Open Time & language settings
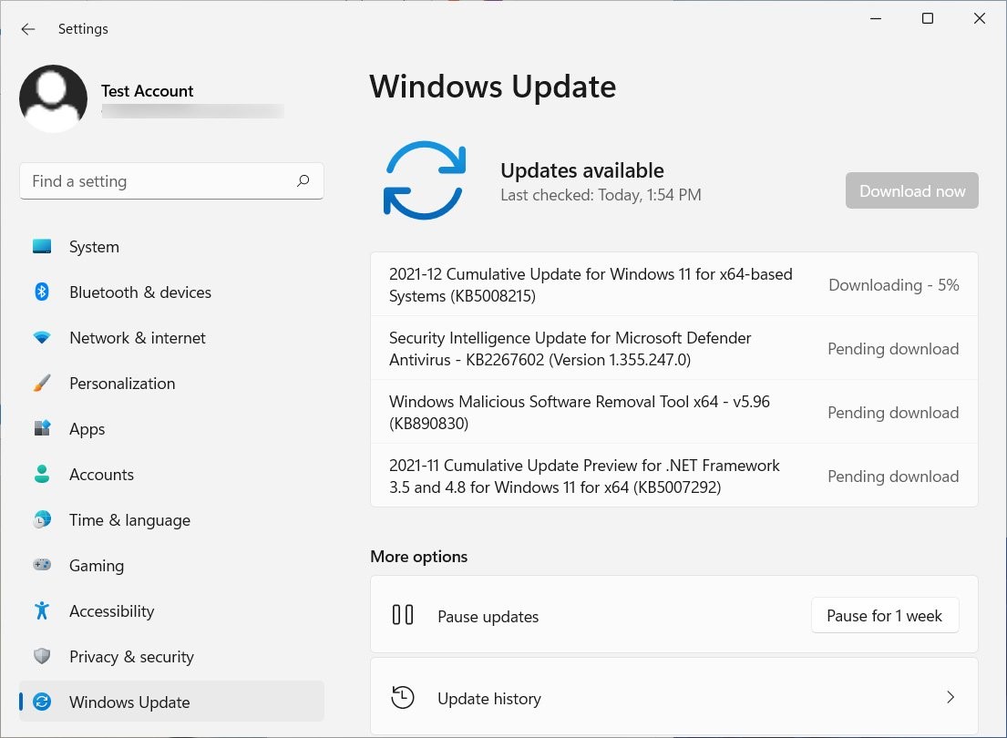Viewport: 1007px width, 738px height. click(129, 520)
